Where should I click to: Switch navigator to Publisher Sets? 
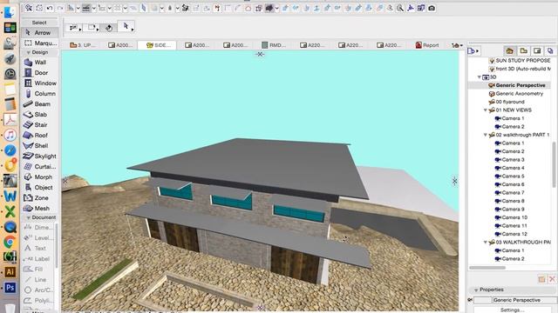(x=550, y=50)
